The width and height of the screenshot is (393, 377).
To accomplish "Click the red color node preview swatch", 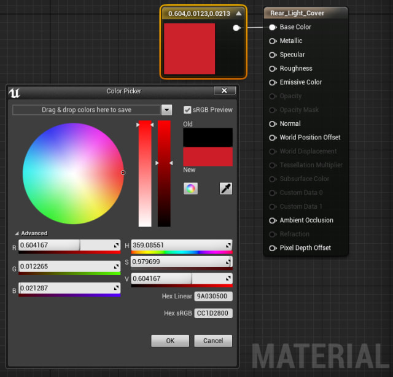I will 190,49.
